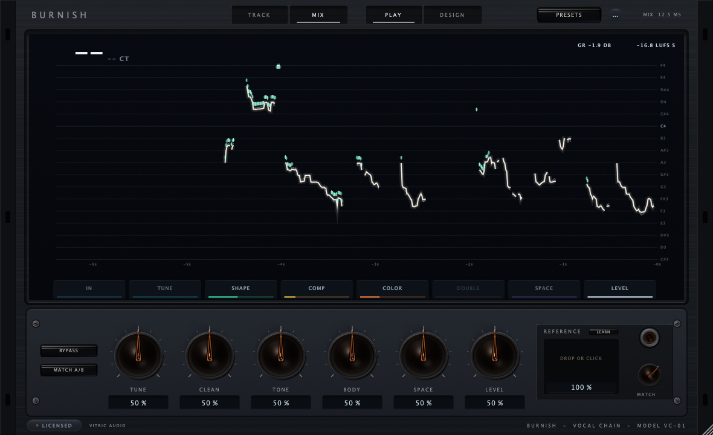Click the -- CT pitch readout
The width and height of the screenshot is (713, 435).
[118, 59]
